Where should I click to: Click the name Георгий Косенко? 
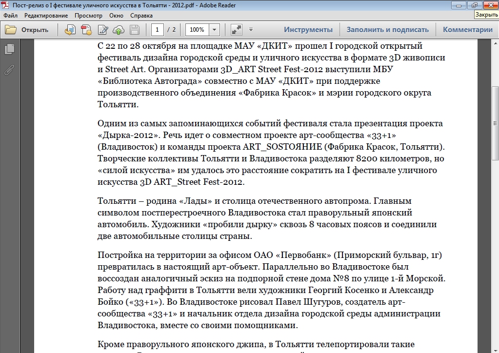343,290
